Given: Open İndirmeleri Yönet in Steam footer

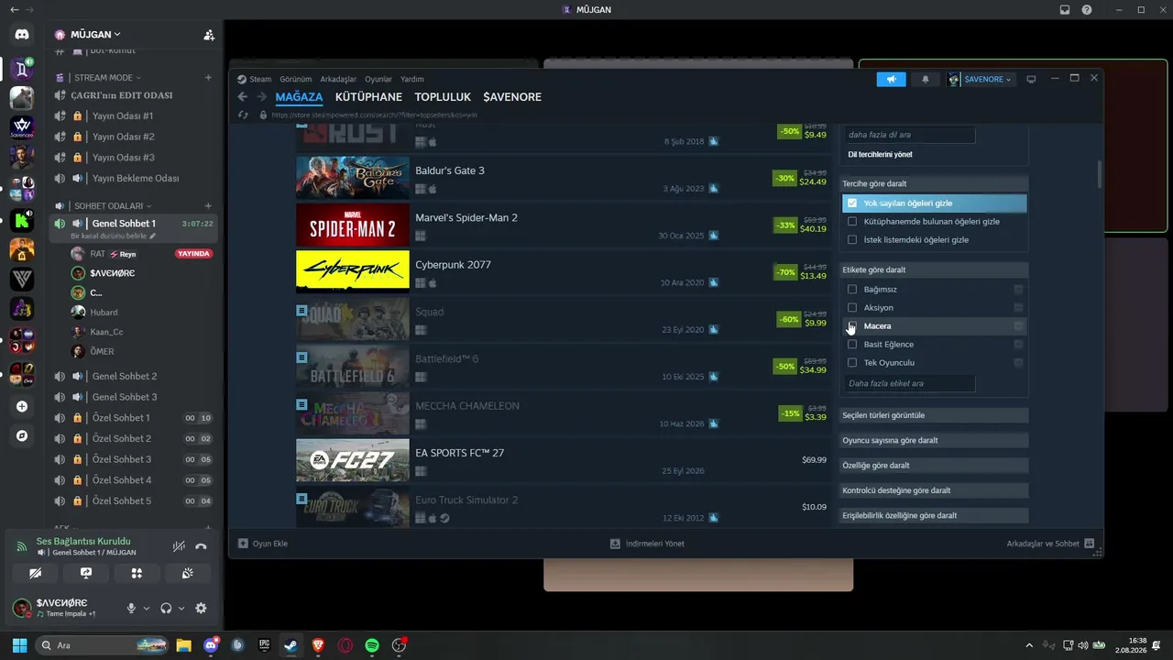Looking at the screenshot, I should (x=647, y=544).
